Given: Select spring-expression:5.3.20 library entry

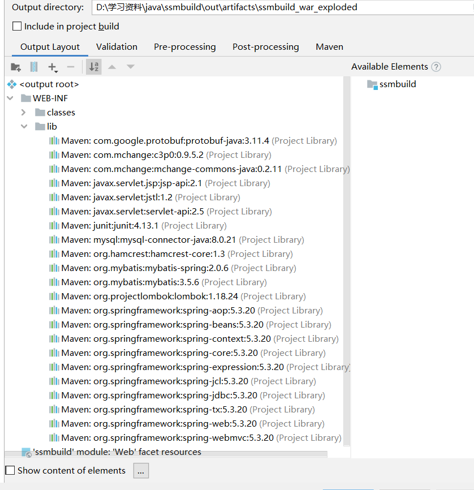Looking at the screenshot, I should click(199, 367).
